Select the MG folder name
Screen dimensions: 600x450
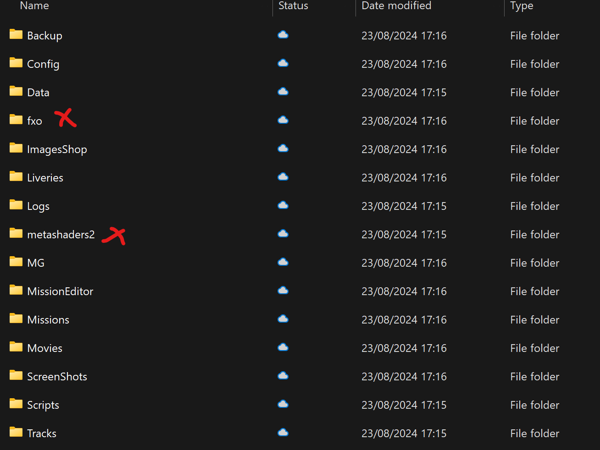36,263
